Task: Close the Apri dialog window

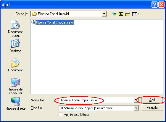Action: (x=161, y=5)
